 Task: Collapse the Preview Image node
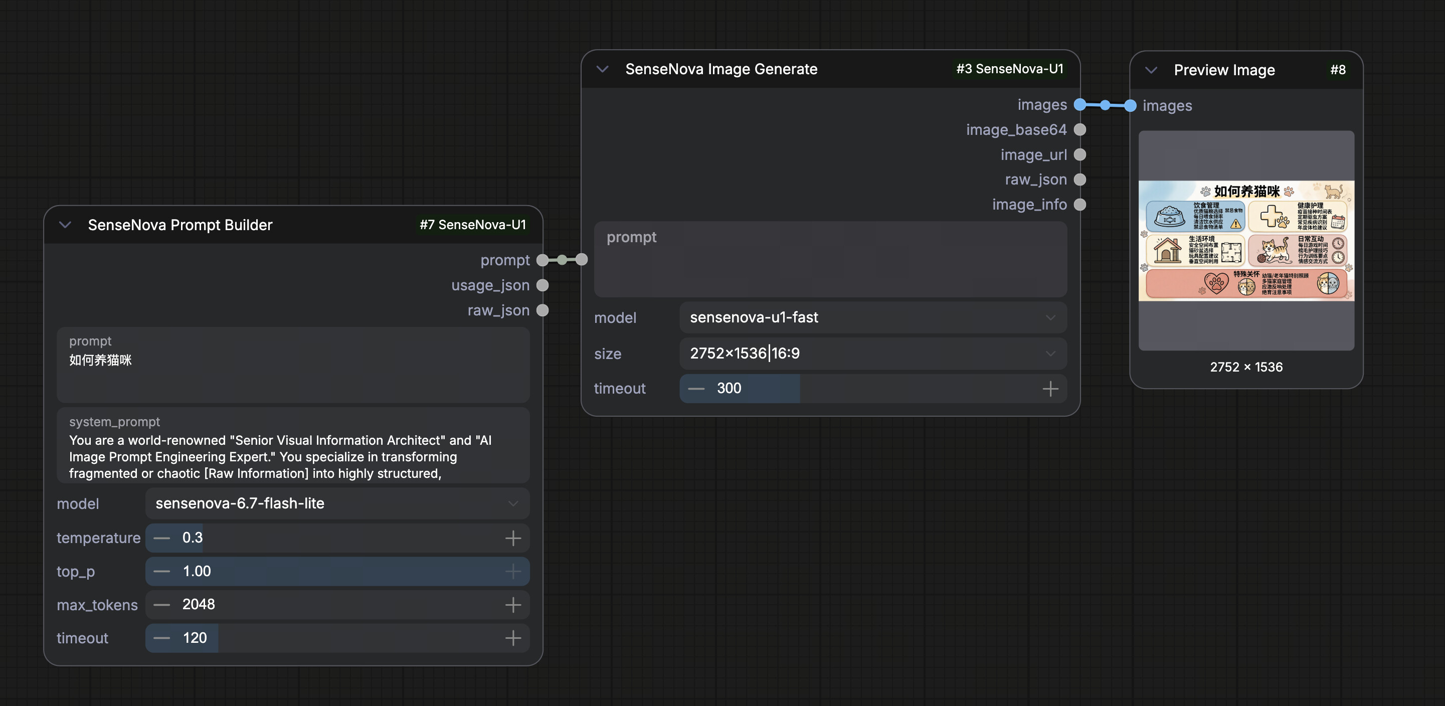(x=1151, y=70)
